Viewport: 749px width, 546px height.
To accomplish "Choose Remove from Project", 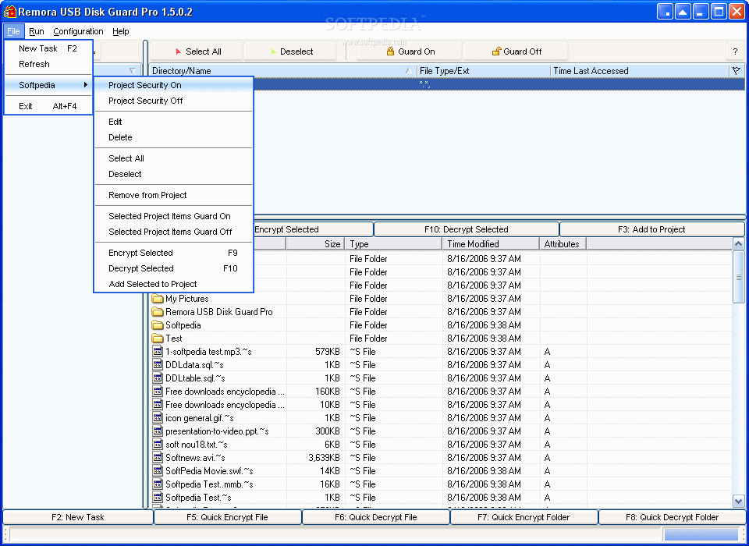I will (173, 195).
